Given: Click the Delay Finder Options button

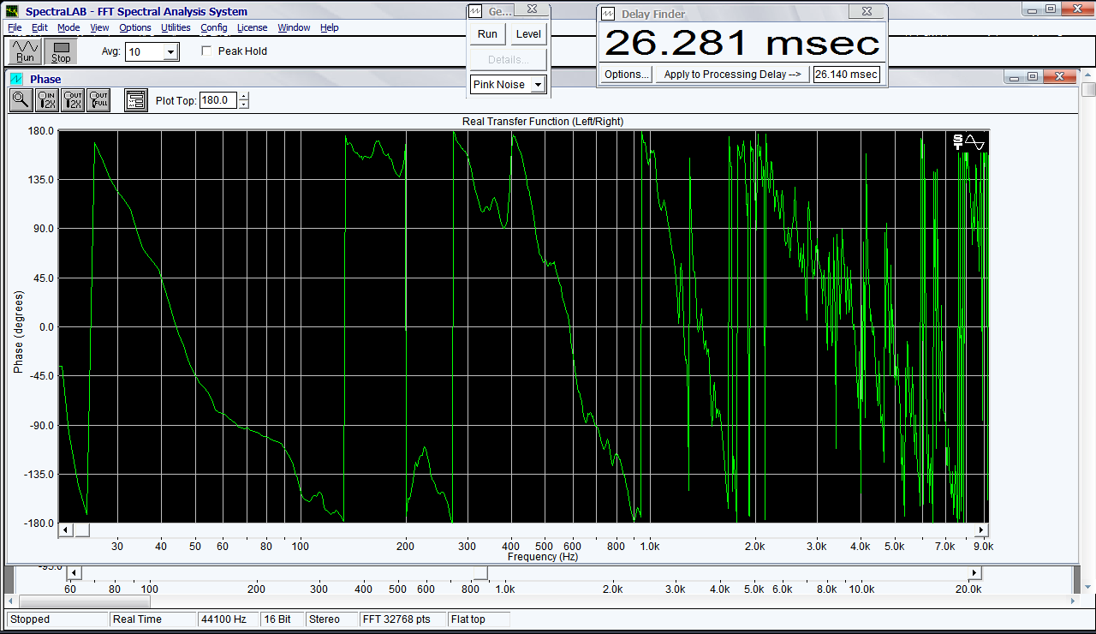Looking at the screenshot, I should 626,75.
